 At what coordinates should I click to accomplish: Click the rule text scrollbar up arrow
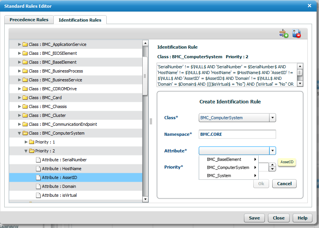300,66
